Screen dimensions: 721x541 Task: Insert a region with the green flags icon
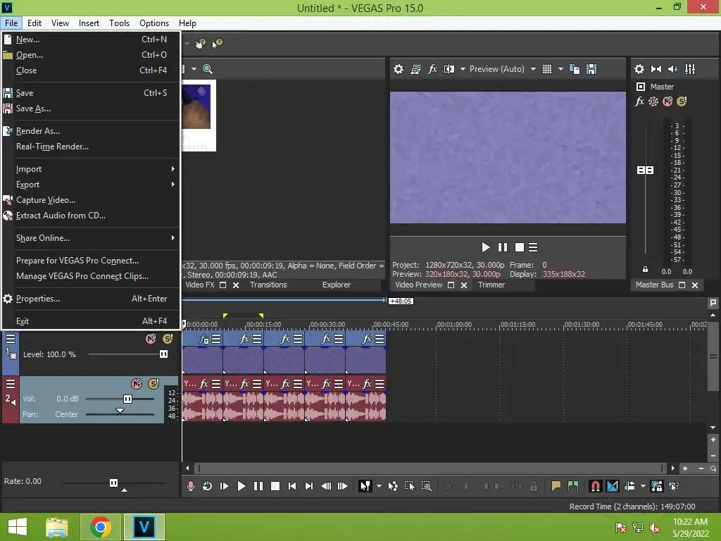(573, 486)
